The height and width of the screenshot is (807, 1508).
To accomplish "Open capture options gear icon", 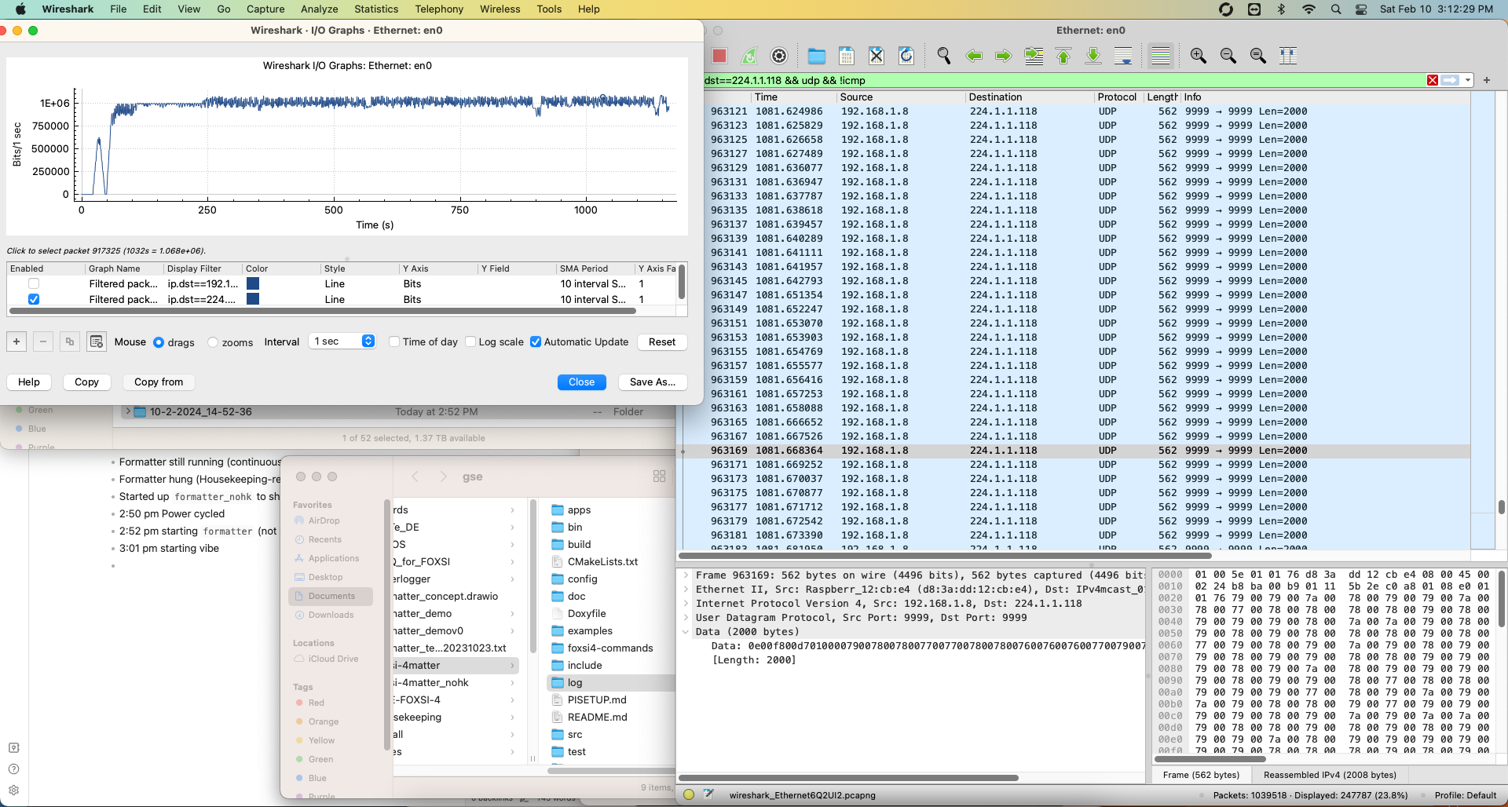I will pyautogui.click(x=779, y=56).
